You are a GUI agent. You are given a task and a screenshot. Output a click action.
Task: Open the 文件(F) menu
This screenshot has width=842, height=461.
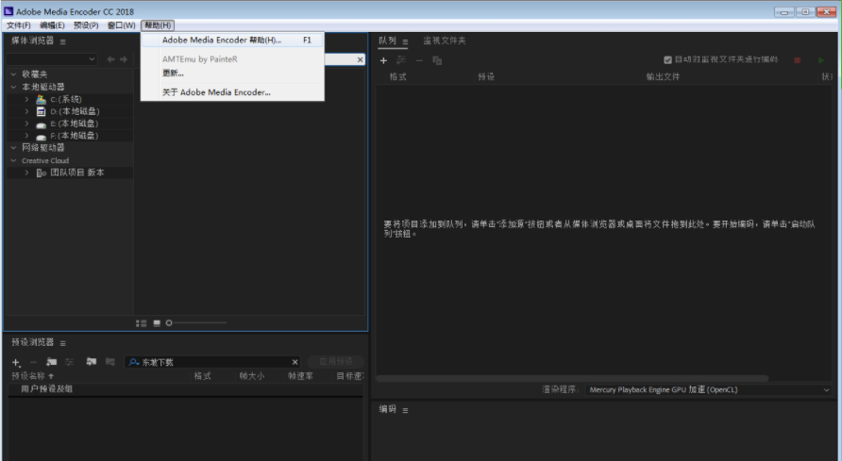pyautogui.click(x=18, y=25)
